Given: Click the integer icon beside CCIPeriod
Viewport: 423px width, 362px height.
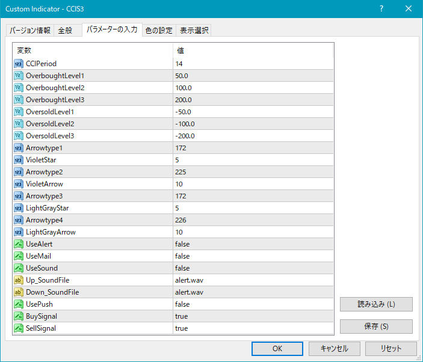Looking at the screenshot, I should point(18,64).
